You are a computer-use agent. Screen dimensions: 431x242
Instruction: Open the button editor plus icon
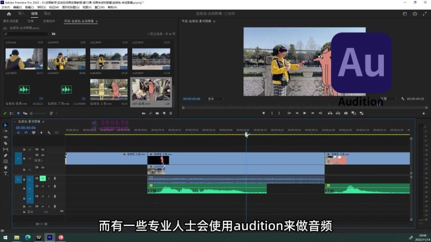click(x=423, y=113)
